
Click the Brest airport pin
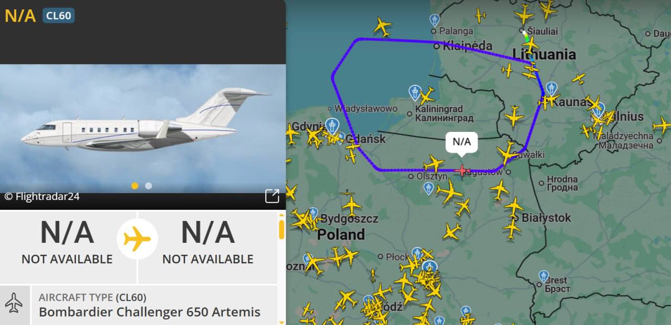[x=544, y=276]
